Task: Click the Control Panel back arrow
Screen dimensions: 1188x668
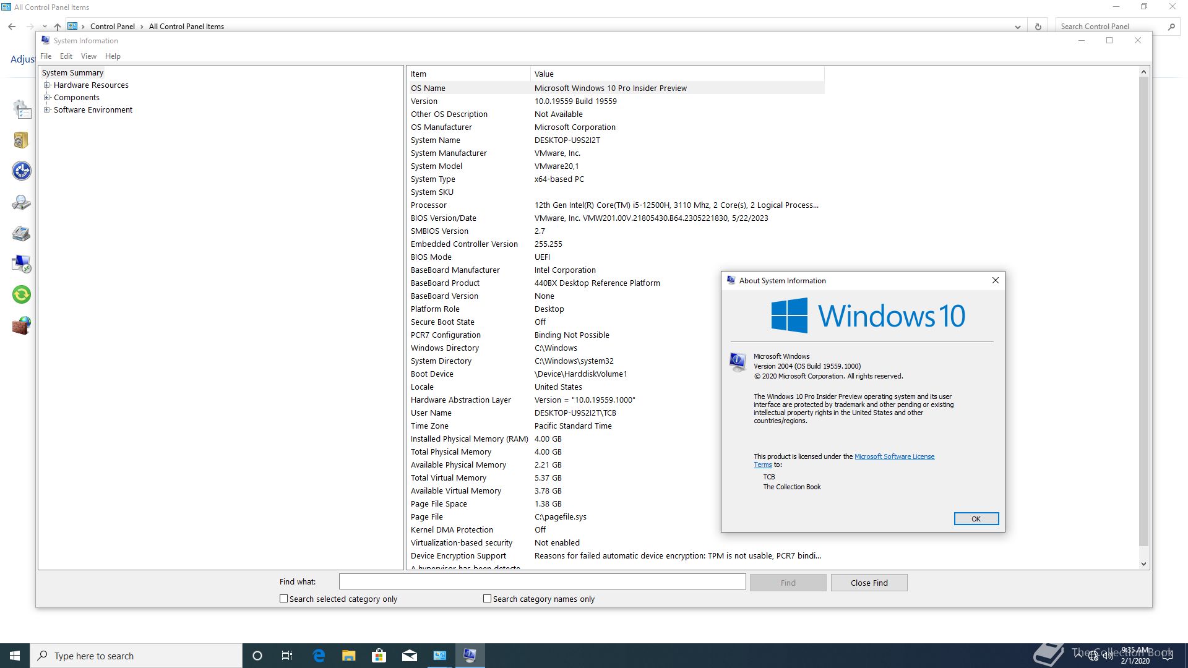Action: [12, 27]
